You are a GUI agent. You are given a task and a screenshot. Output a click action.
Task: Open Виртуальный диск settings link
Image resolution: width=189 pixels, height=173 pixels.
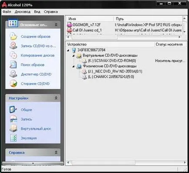coord(36,129)
